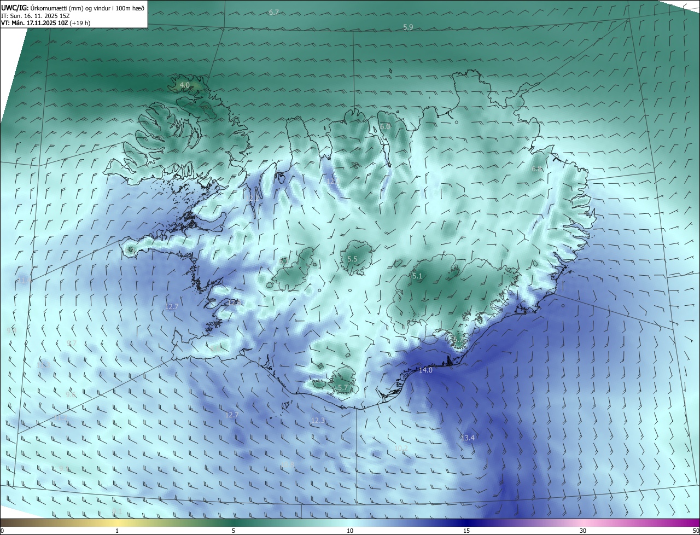700x535 pixels.
Task: Click the 5.9 value label
Action: [x=408, y=27]
